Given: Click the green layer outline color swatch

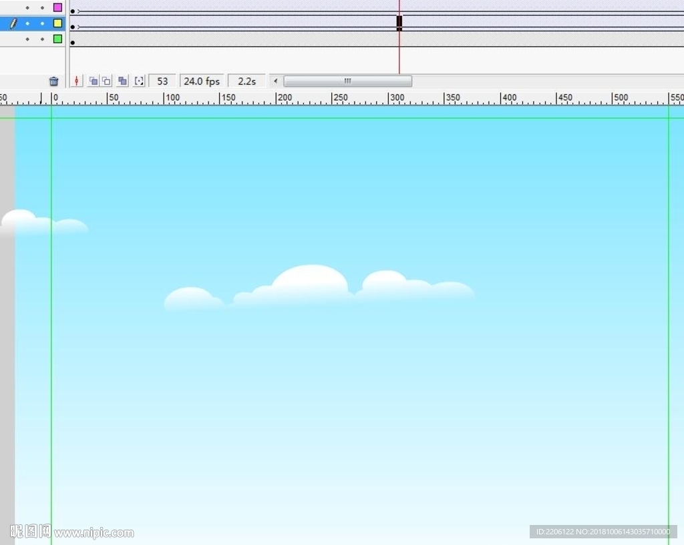Looking at the screenshot, I should point(57,39).
